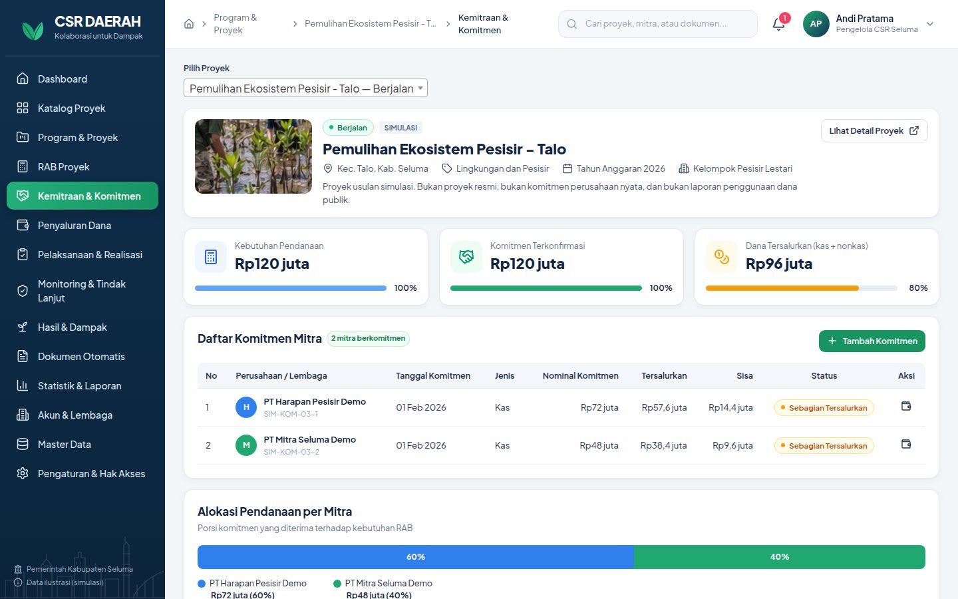Viewport: 958px width, 599px height.
Task: Open Akun & Lembaga
Action: click(x=82, y=415)
